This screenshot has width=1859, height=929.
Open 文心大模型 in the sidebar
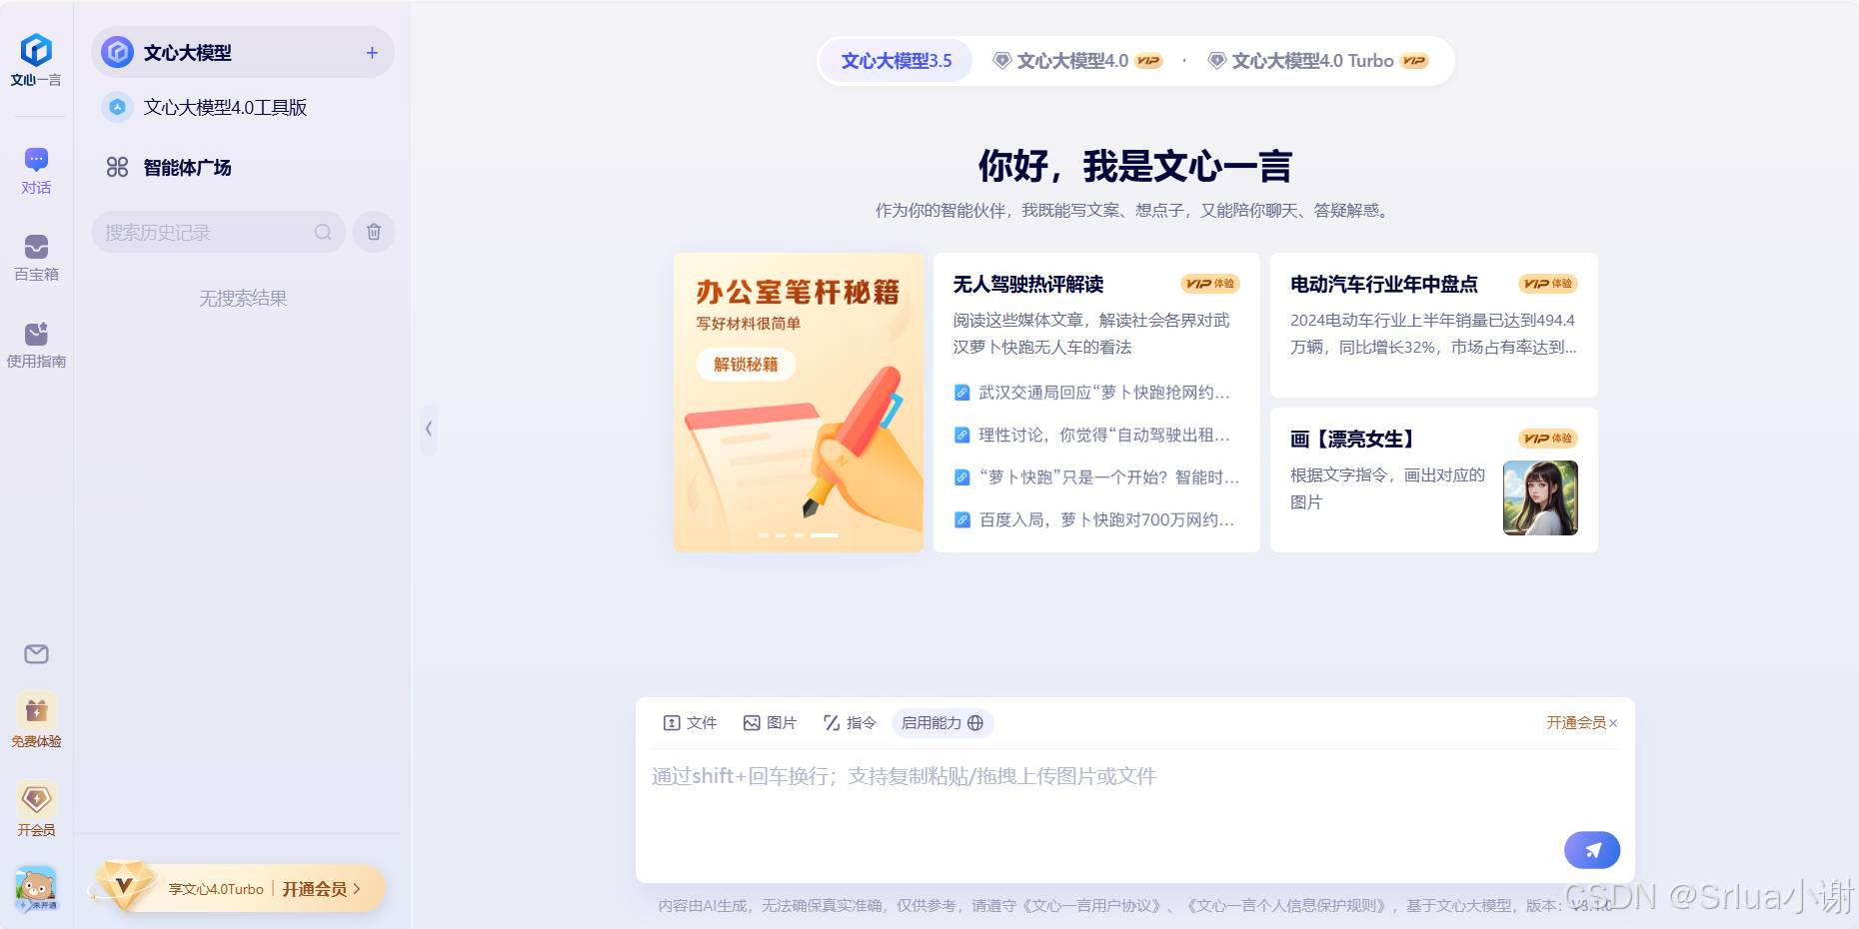[x=243, y=53]
